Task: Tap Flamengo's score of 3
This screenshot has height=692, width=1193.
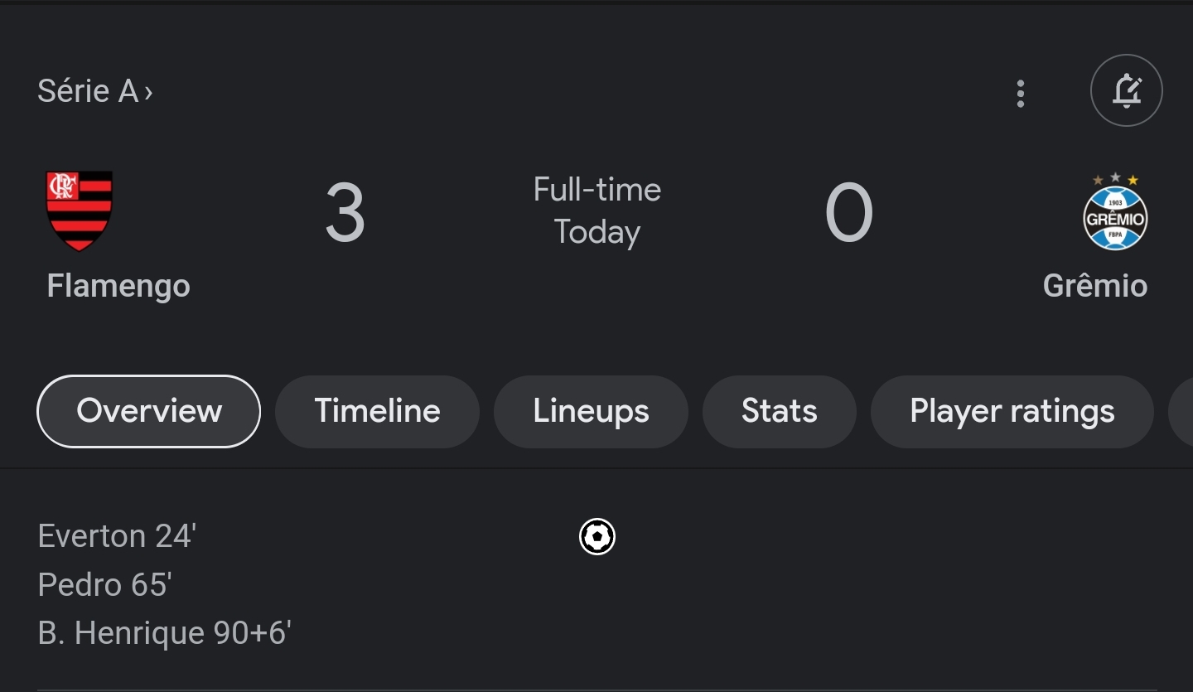Action: (x=345, y=214)
